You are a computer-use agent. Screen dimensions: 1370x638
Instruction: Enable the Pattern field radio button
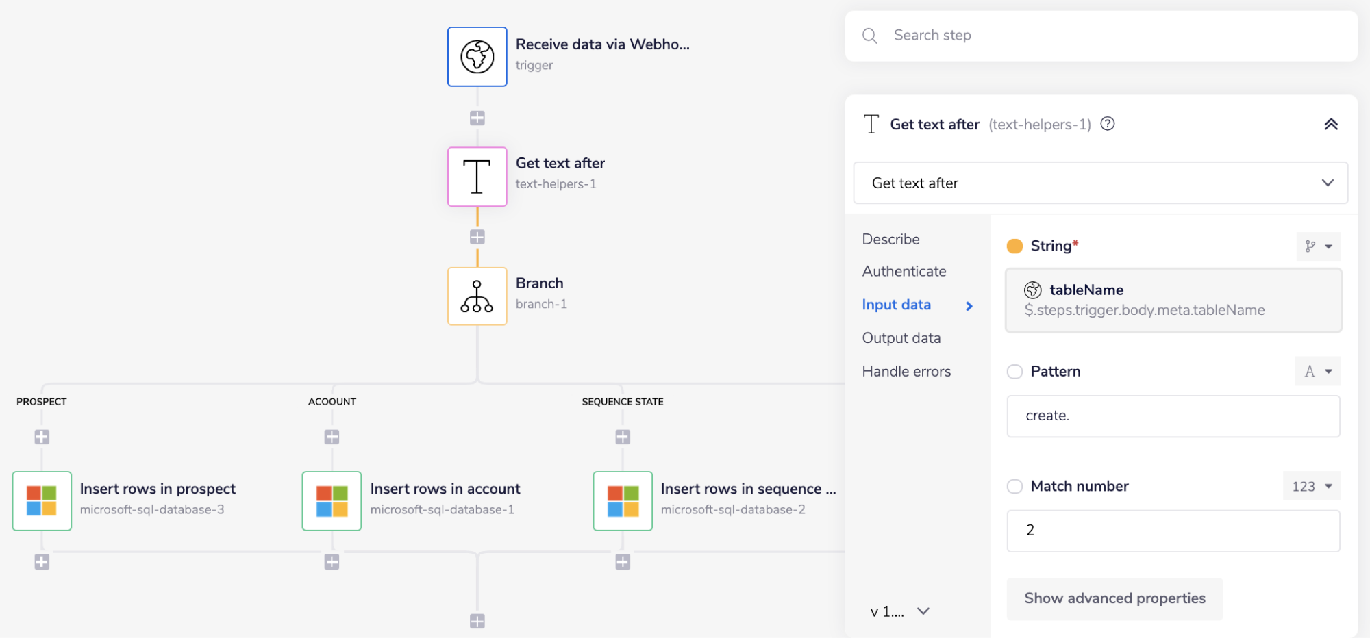point(1014,372)
